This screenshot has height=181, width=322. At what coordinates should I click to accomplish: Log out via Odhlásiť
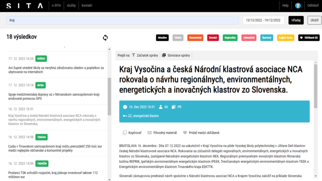coord(313,5)
